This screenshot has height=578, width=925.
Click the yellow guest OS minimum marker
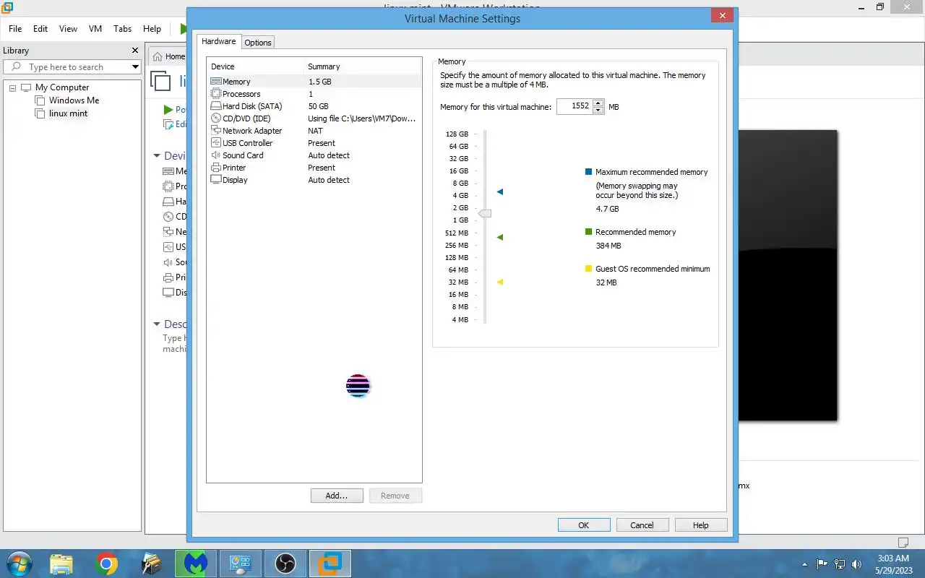(499, 282)
